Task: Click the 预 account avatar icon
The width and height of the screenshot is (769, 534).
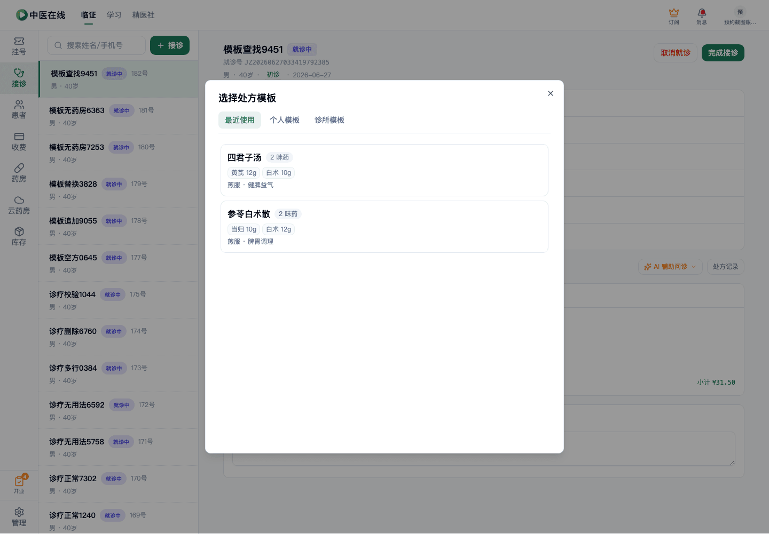Action: point(740,12)
